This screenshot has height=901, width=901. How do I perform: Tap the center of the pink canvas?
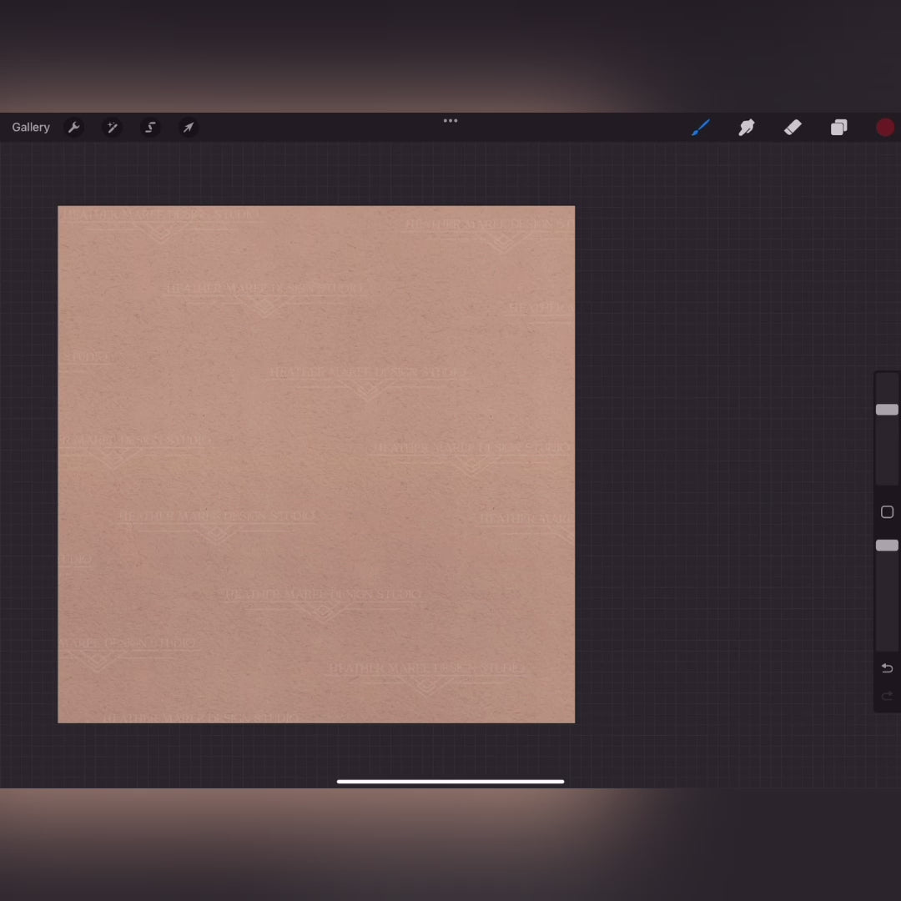(316, 465)
